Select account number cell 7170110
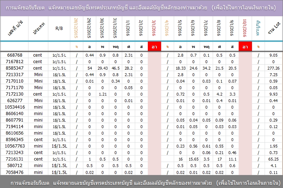The image size is (283, 188). pos(15,81)
